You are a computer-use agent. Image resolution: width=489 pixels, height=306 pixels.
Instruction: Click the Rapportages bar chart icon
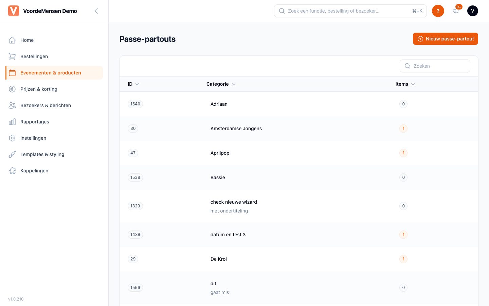point(12,122)
